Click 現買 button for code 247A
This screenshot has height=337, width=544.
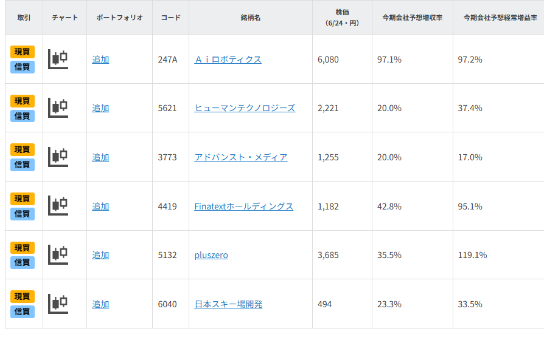tap(22, 52)
